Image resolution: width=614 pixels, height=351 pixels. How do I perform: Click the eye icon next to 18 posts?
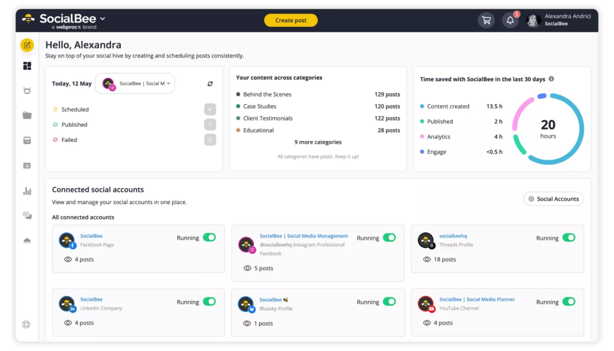tap(427, 259)
